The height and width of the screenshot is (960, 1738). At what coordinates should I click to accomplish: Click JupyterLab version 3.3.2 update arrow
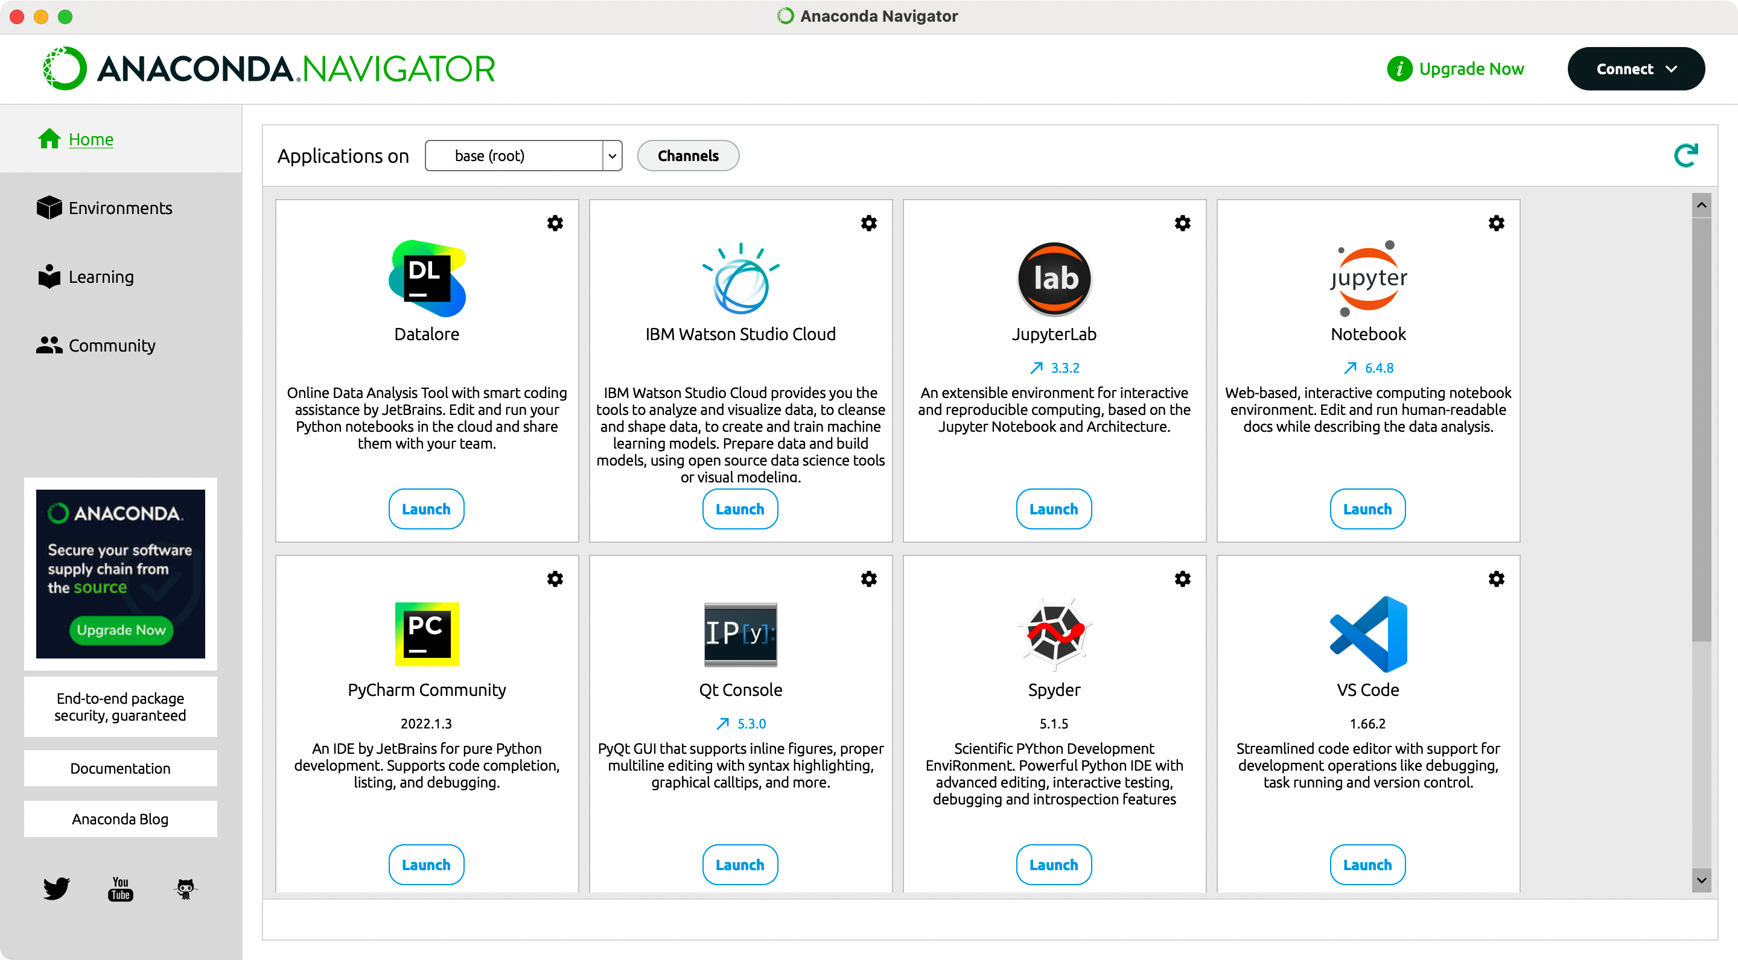pyautogui.click(x=1036, y=368)
